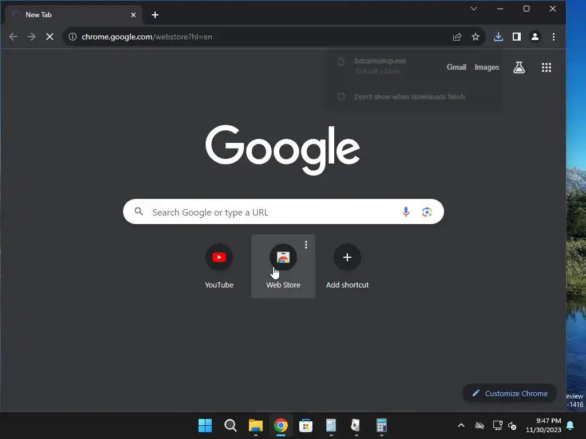
Task: Go back to the previous page
Action: point(13,37)
